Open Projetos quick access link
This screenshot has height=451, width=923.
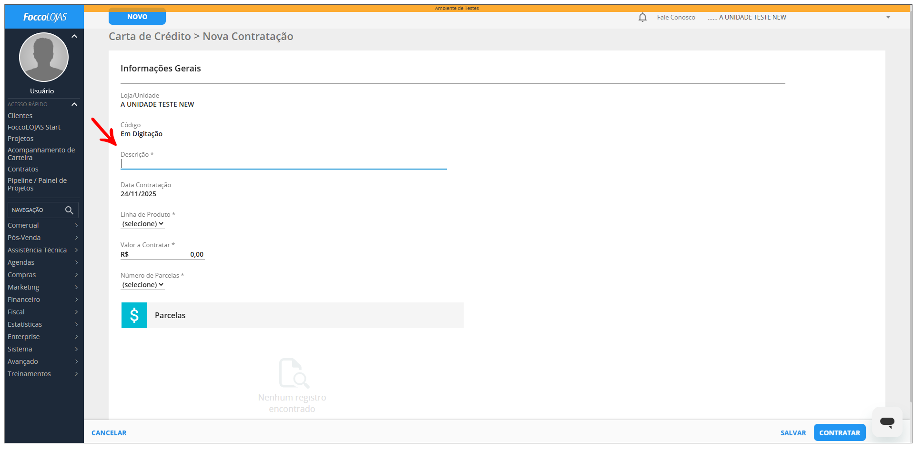(20, 139)
